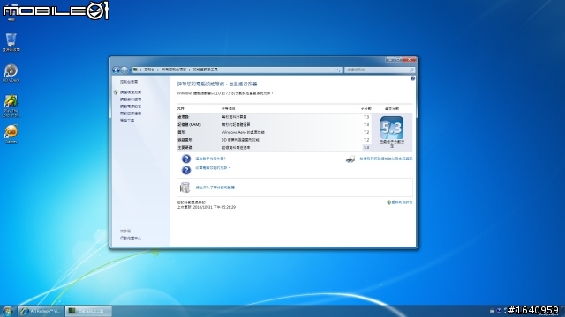The image size is (565, 317).
Task: Open Control Panel Home in the sidebar
Action: [x=129, y=82]
